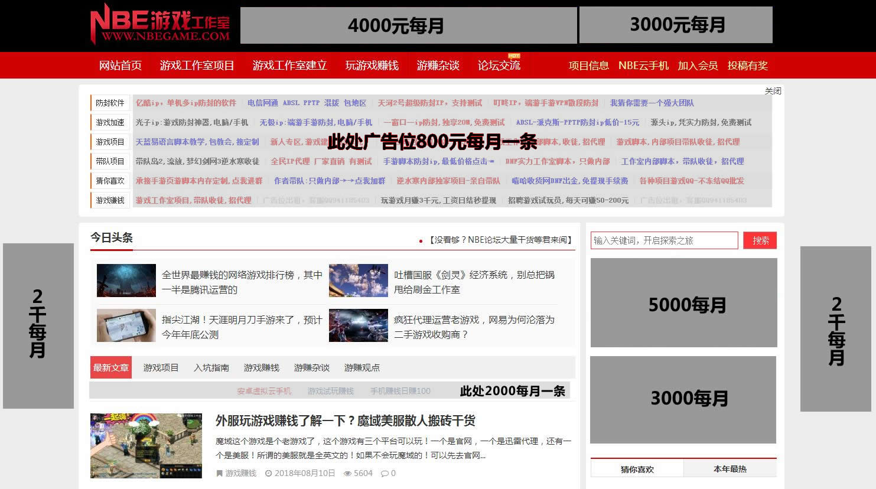The image size is (876, 489).
Task: Open 疯狂代理运营老游戏 headline link
Action: pyautogui.click(x=474, y=327)
